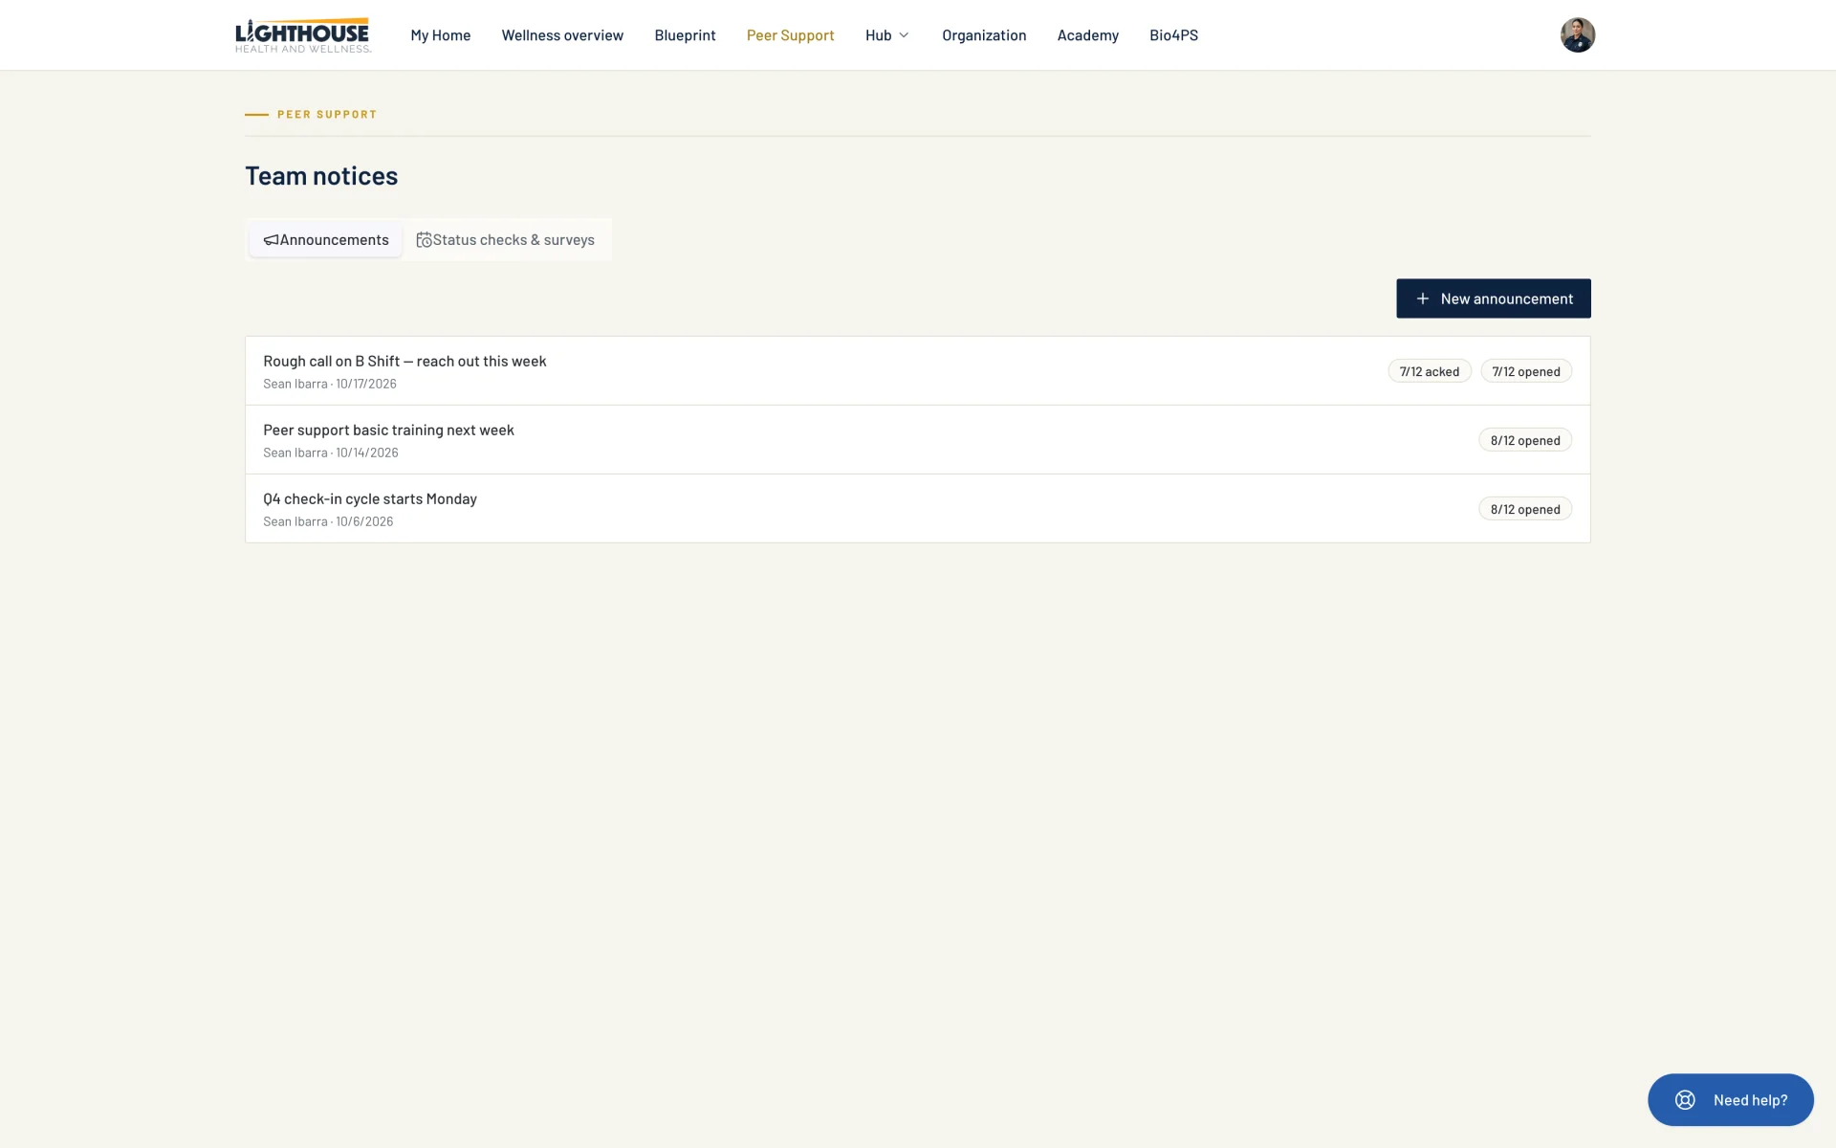The image size is (1836, 1148).
Task: Open Bio4PS from the nav bar
Action: click(x=1173, y=35)
